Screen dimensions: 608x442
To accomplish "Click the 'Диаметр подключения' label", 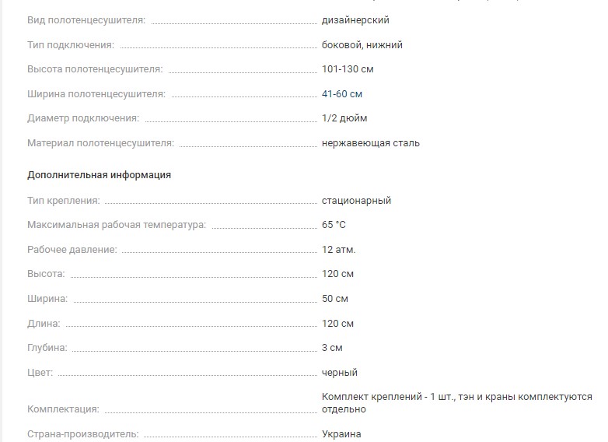I will 83,118.
